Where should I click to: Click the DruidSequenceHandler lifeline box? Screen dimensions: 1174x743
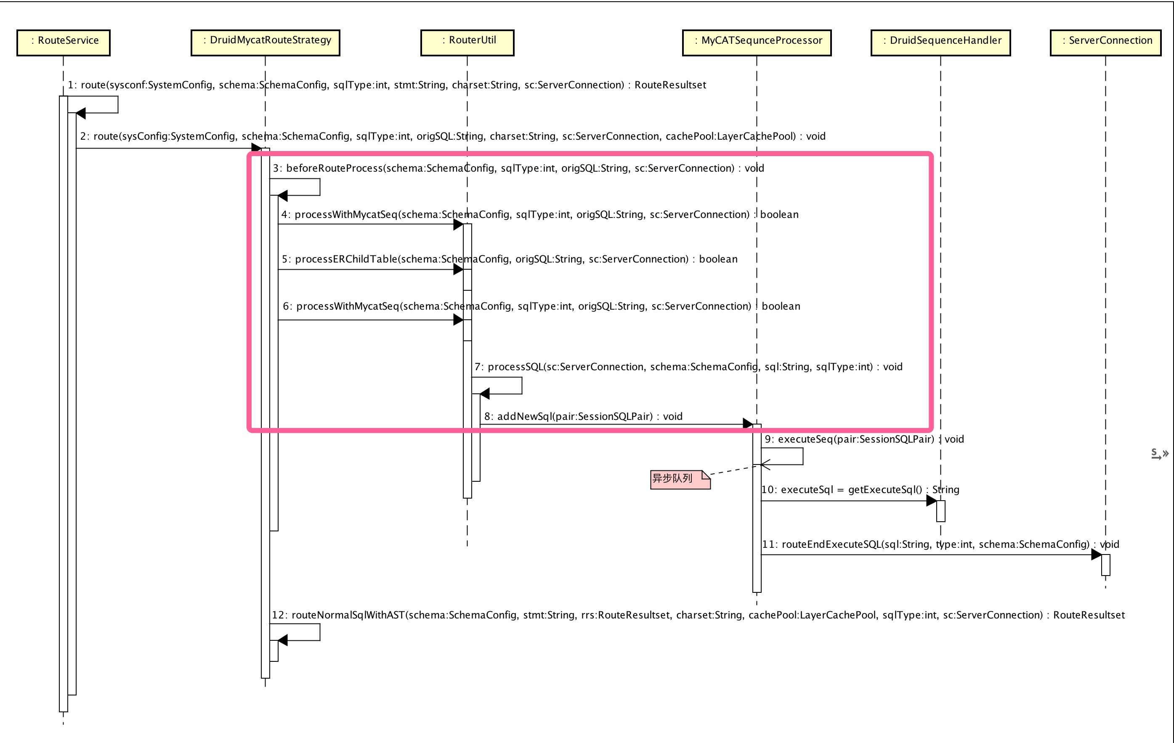pos(940,42)
